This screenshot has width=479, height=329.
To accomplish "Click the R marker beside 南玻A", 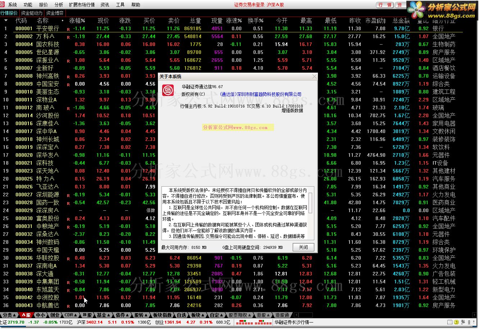I will click(68, 108).
